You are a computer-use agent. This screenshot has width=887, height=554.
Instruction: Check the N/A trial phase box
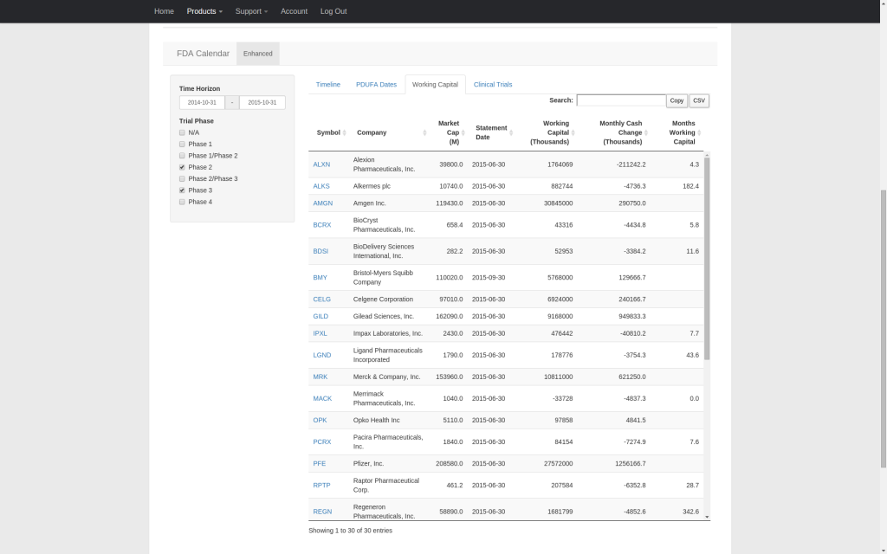(x=182, y=132)
